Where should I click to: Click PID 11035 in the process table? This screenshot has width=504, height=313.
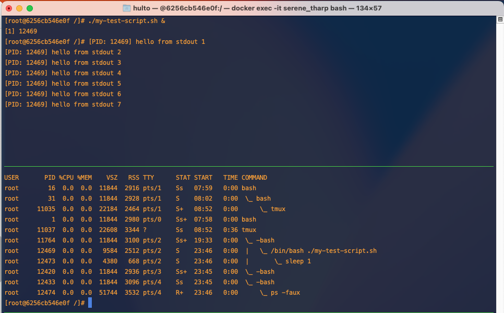click(46, 209)
